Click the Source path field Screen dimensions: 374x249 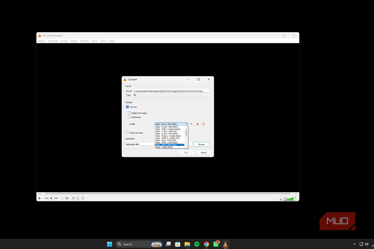click(x=171, y=91)
